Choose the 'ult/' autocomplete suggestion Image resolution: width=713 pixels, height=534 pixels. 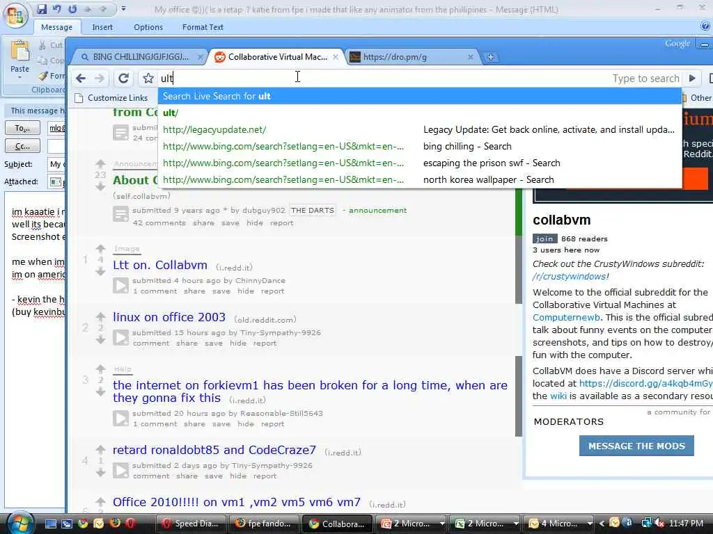[420, 113]
